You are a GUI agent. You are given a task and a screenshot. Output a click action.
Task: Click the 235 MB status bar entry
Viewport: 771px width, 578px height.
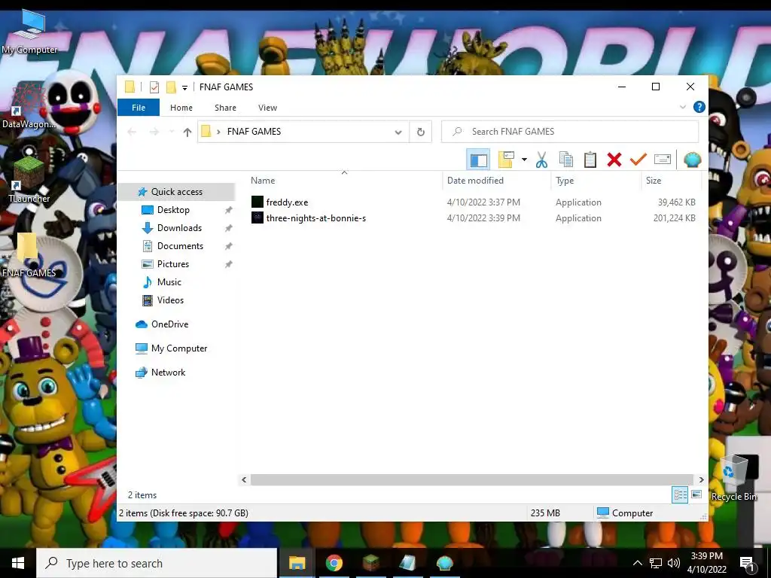pos(545,513)
